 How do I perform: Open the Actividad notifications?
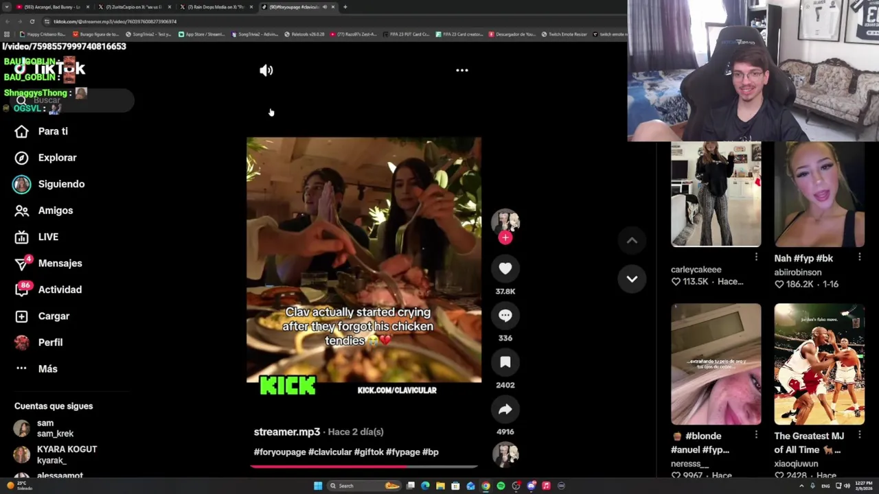point(49,290)
